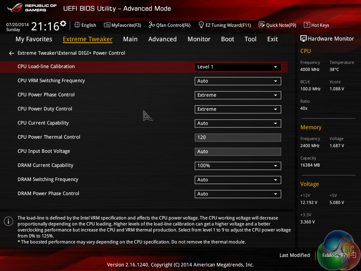Image resolution: width=361 pixels, height=271 pixels.
Task: Click the MyFavorite(F3) label
Action: point(126,25)
